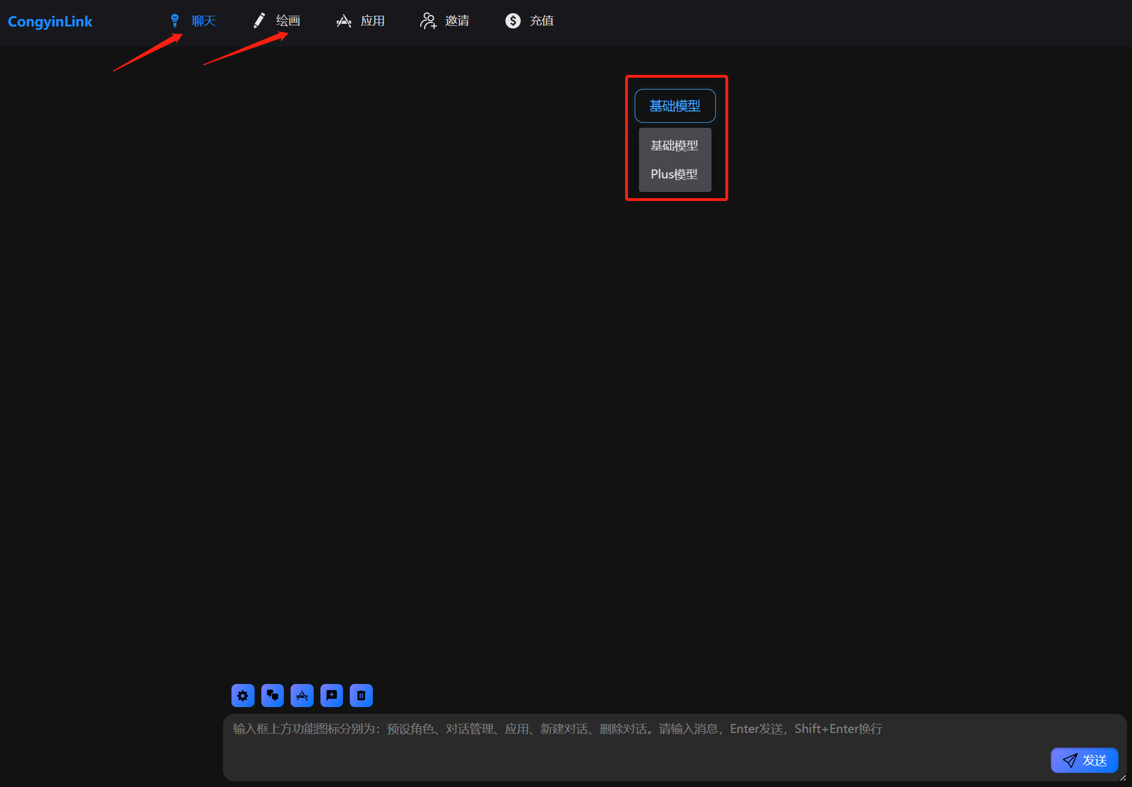
Task: Open the 充值 recharge page
Action: pos(541,21)
